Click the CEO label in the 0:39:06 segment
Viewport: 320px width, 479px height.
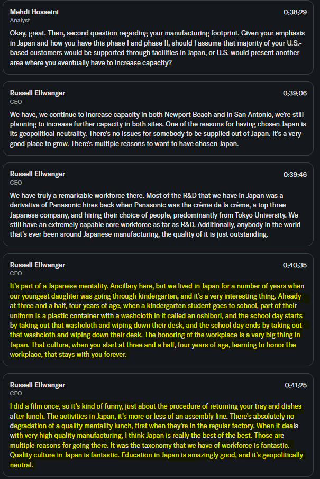click(16, 102)
